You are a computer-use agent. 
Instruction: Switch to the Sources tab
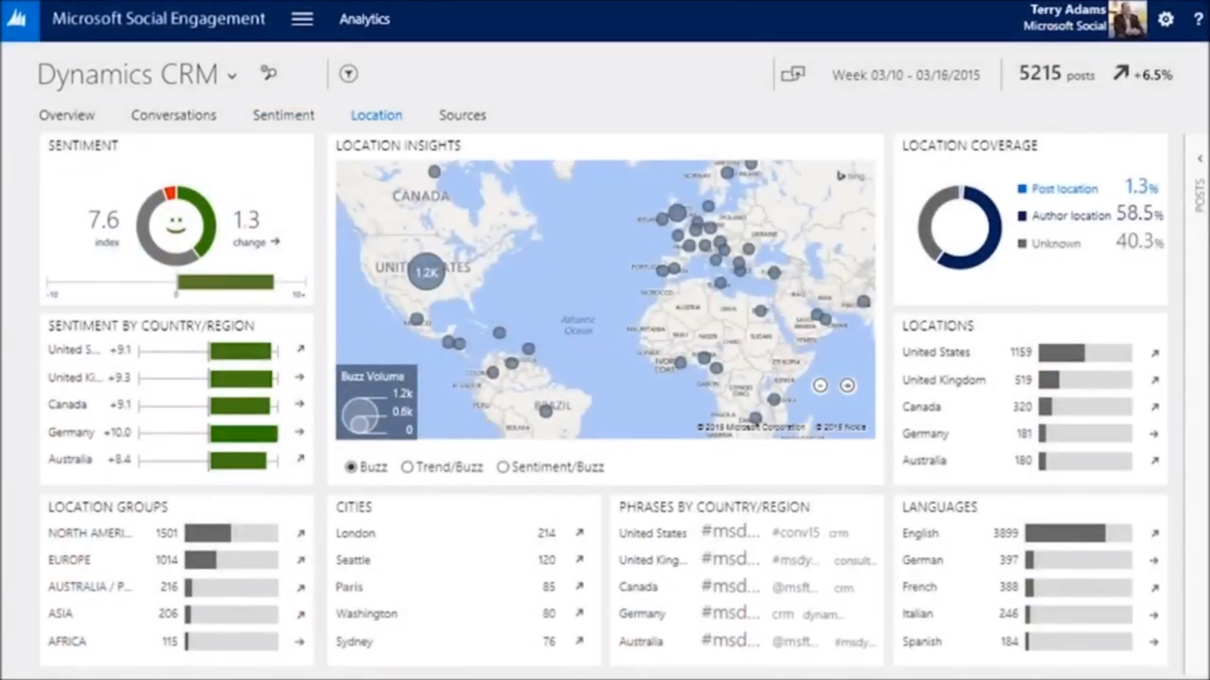click(x=462, y=115)
